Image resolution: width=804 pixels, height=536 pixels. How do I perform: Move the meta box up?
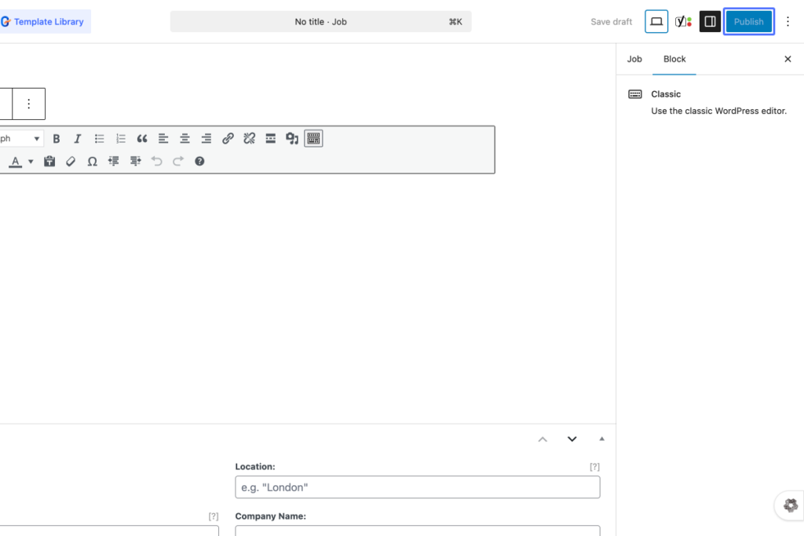(x=543, y=439)
